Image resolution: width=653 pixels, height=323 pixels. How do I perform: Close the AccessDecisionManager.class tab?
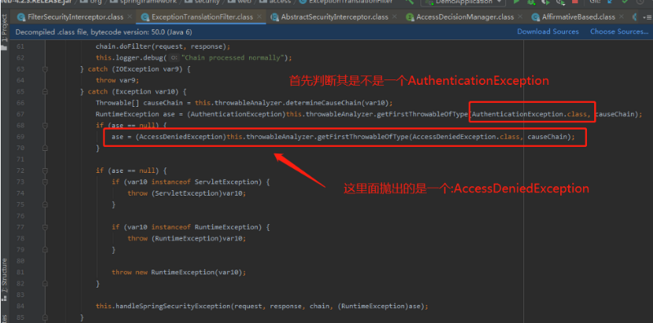520,16
